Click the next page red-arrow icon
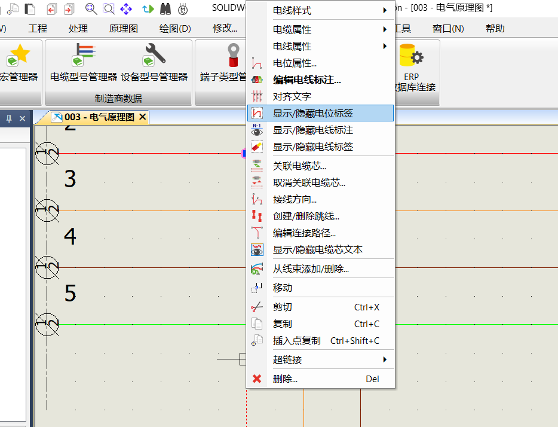Image resolution: width=558 pixels, height=427 pixels. click(69, 8)
